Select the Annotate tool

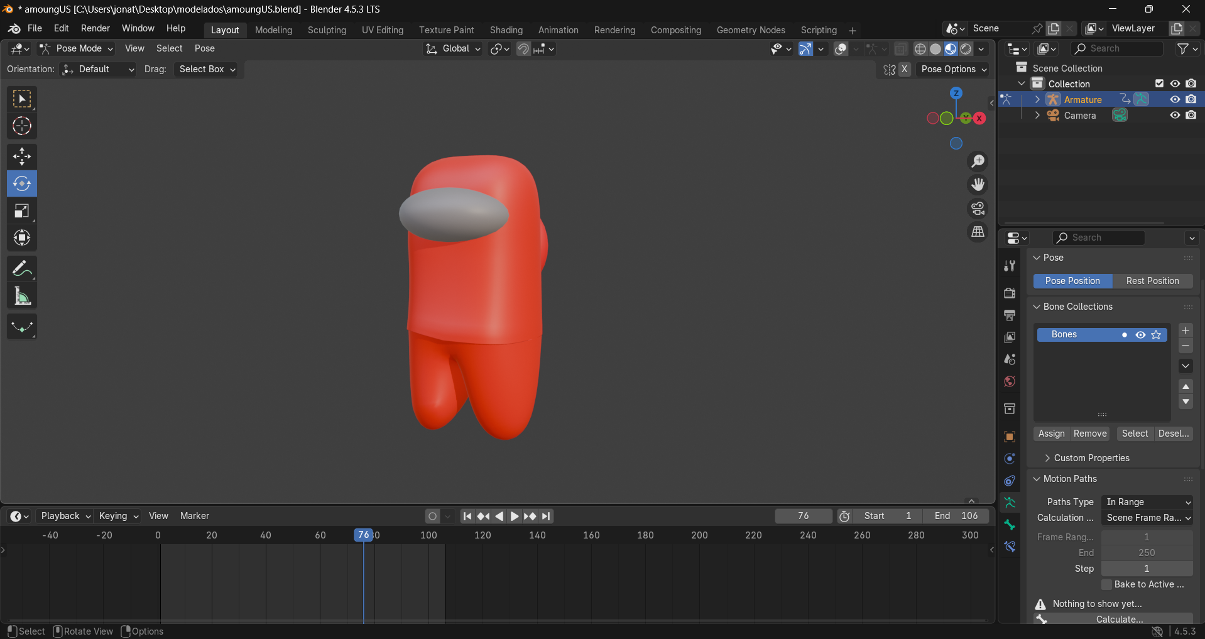point(21,268)
